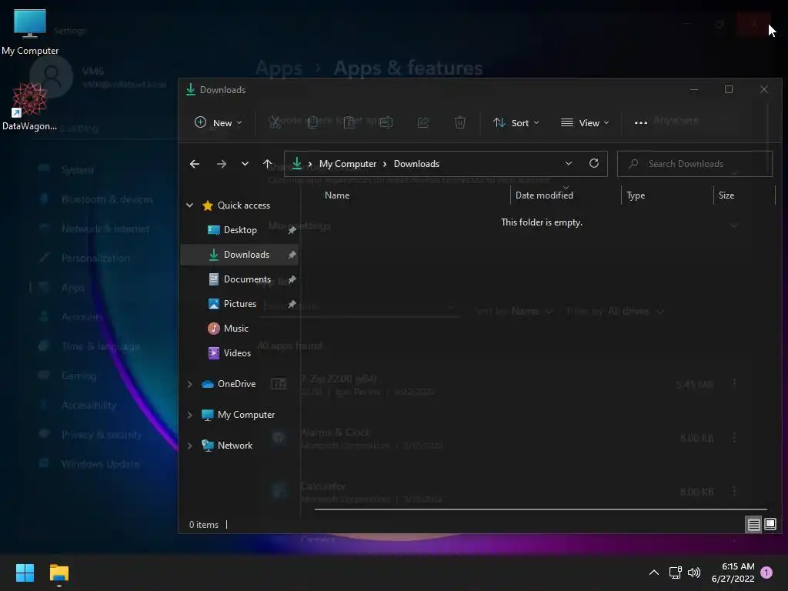
Task: Click the network tray icon
Action: click(676, 573)
